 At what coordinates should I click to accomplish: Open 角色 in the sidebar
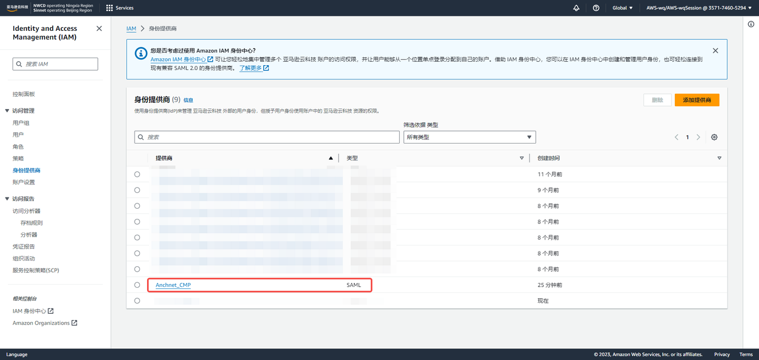point(18,146)
